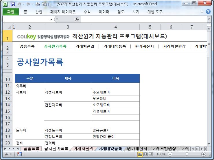Go to 거래처별원장 navigation link

tap(174, 46)
